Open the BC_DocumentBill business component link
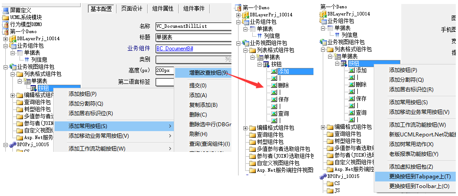 coord(175,49)
